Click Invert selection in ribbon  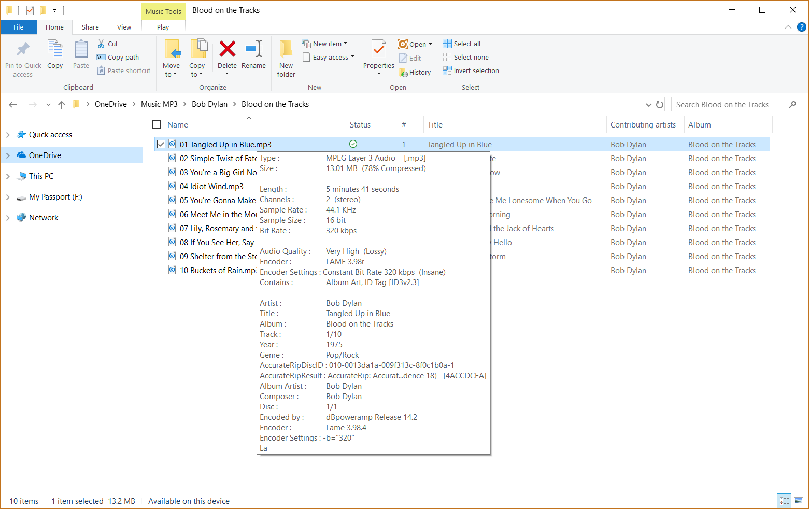coord(471,70)
